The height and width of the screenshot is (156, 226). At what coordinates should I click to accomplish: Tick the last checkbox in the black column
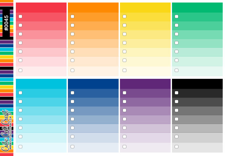point(177,146)
